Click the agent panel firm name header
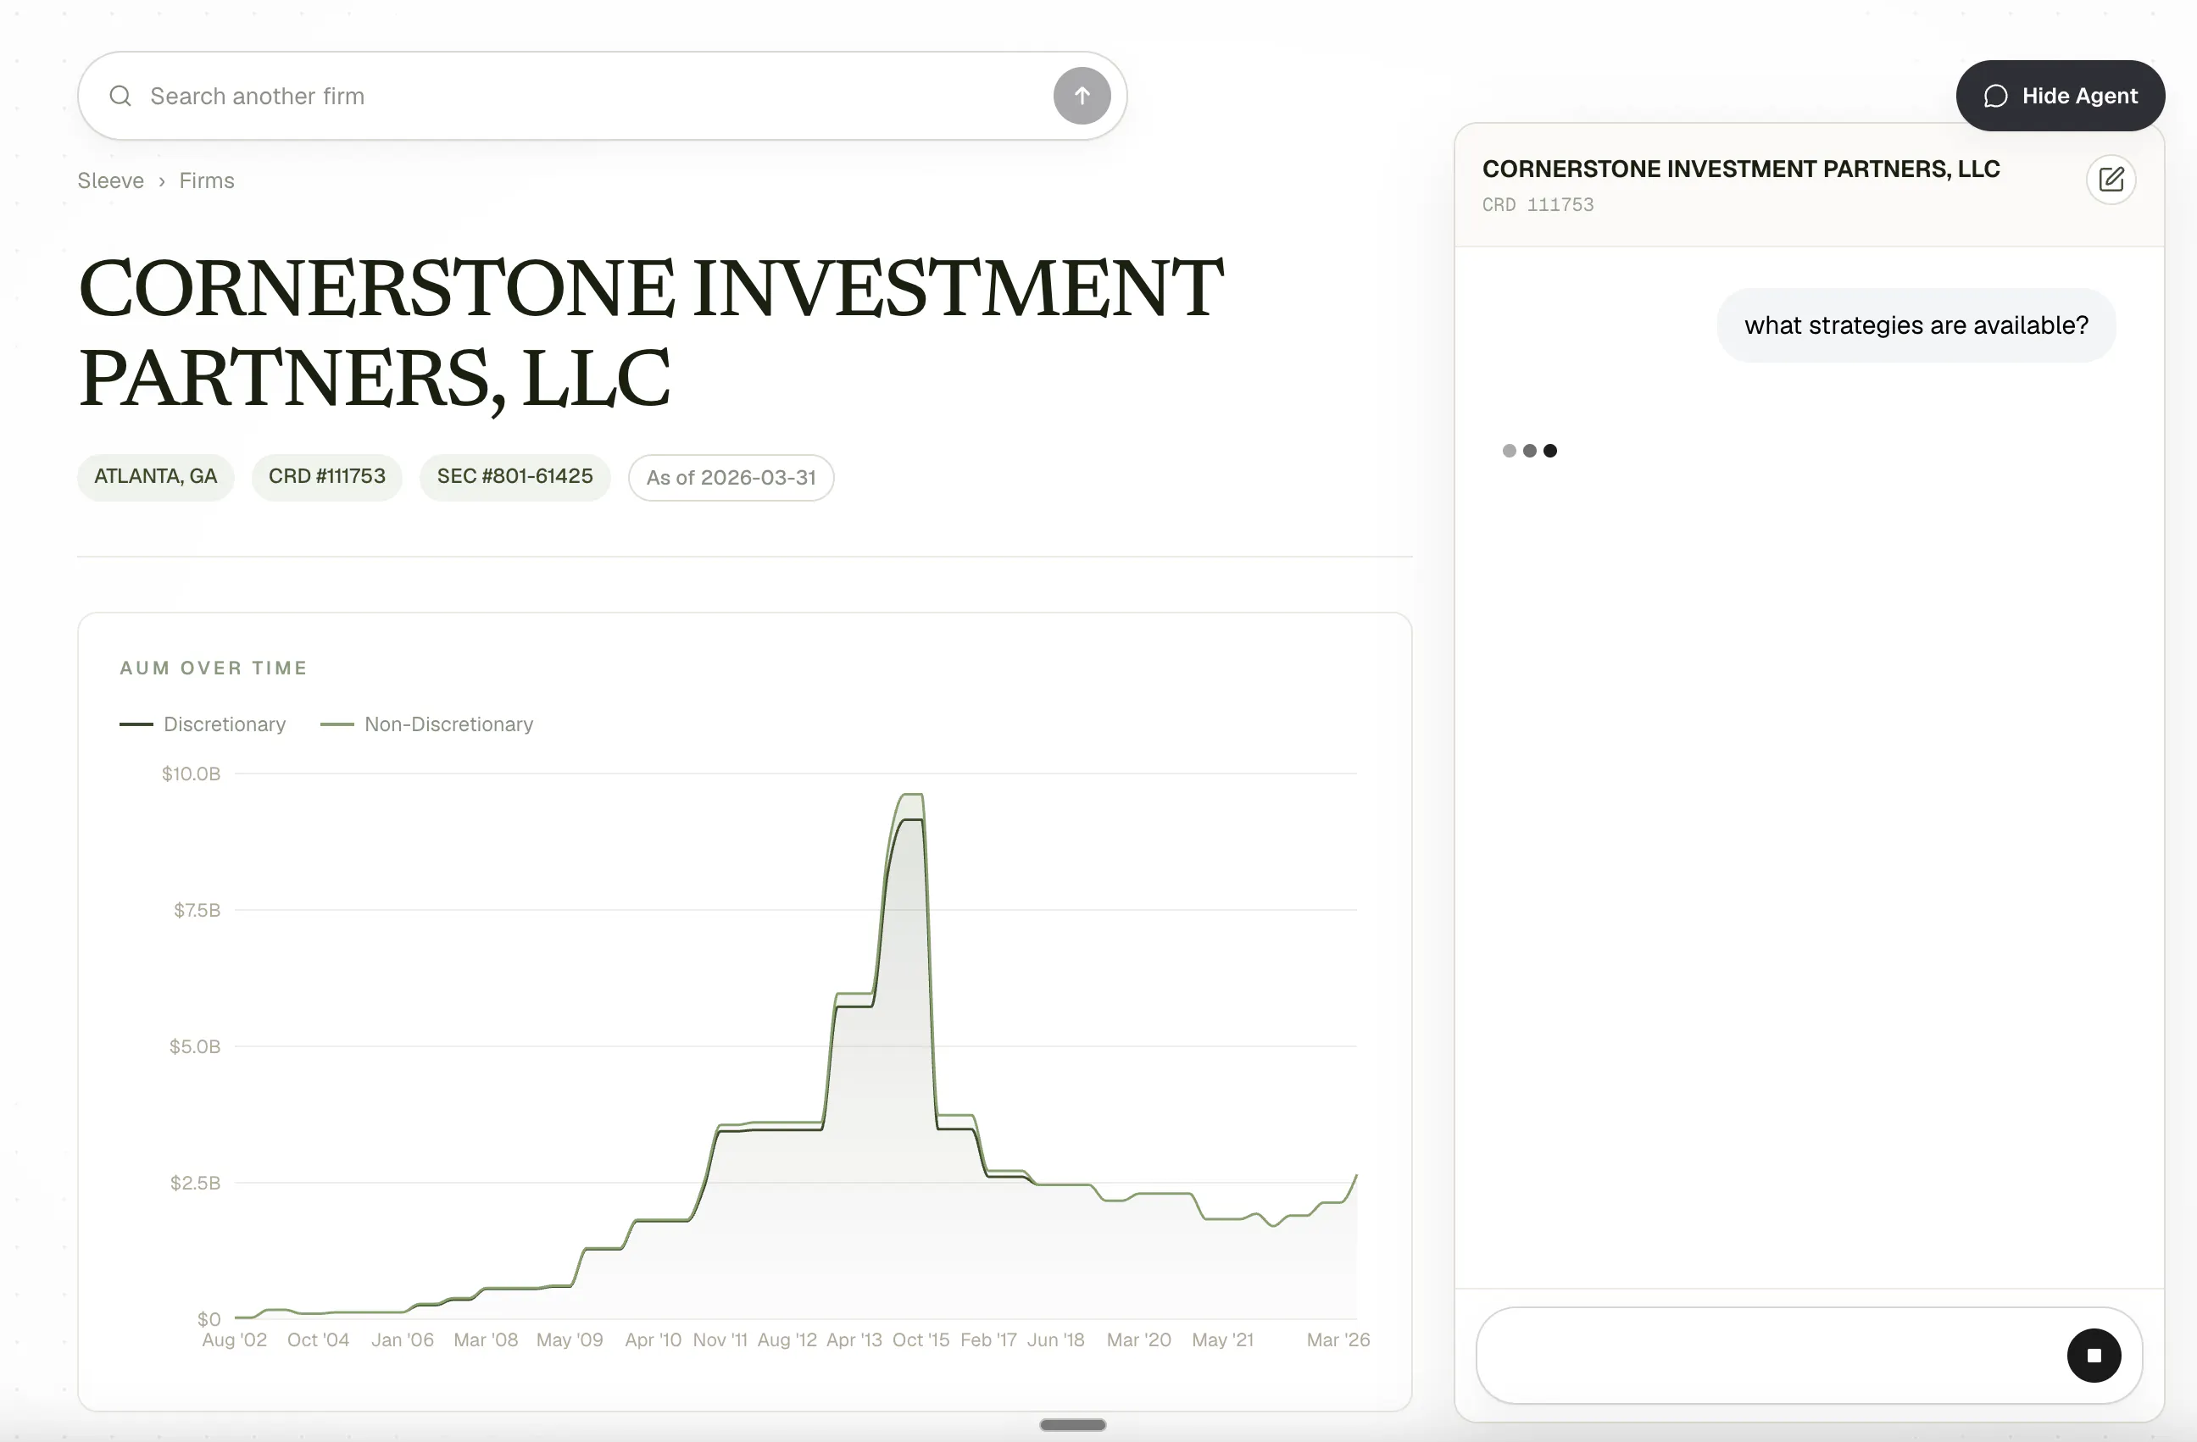This screenshot has height=1442, width=2197. coord(1741,169)
